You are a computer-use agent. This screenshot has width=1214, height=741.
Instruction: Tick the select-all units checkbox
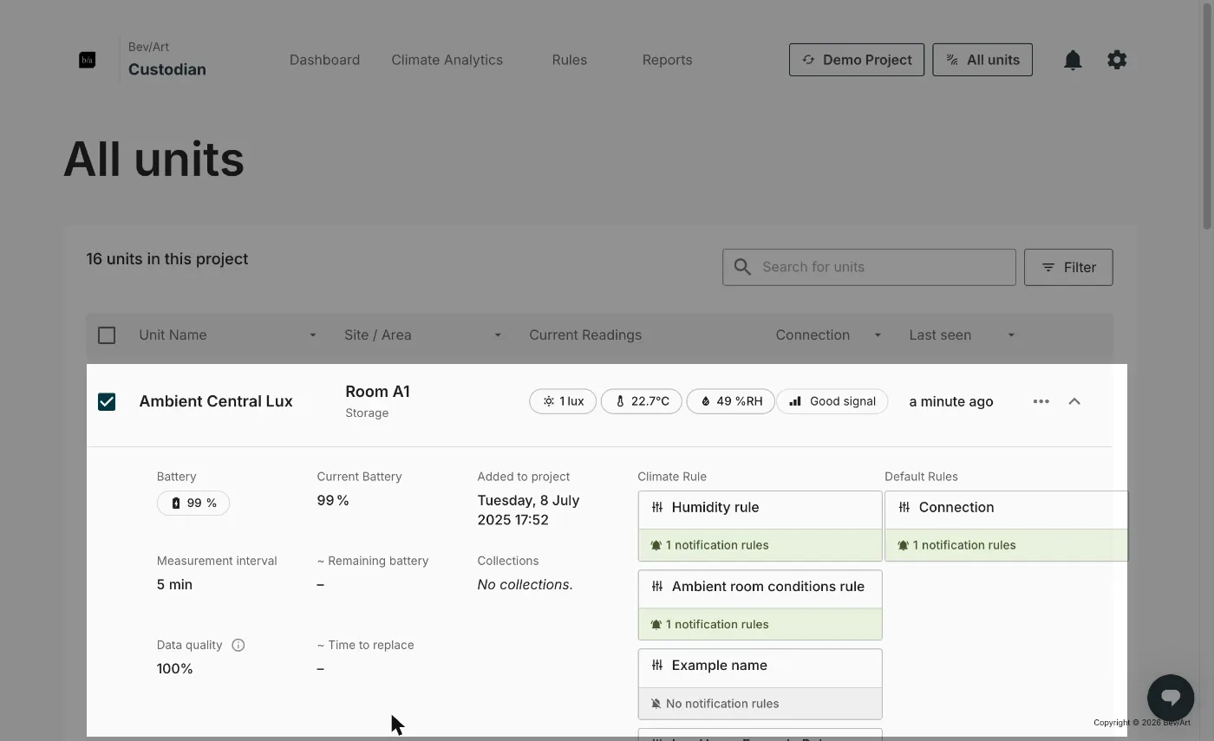[x=107, y=335]
